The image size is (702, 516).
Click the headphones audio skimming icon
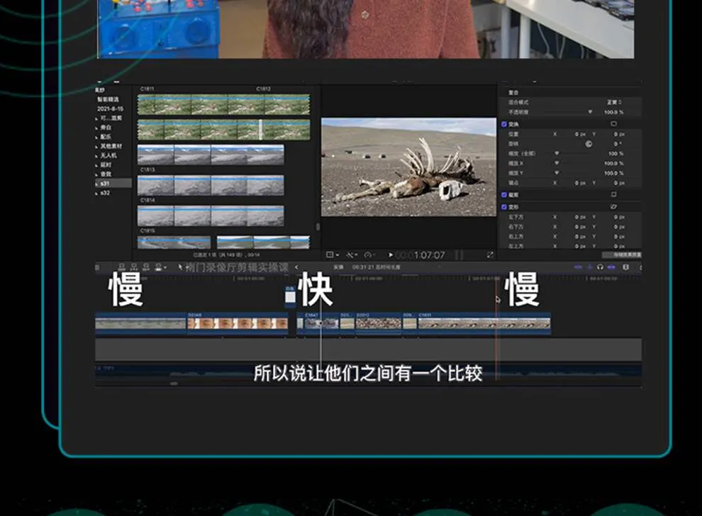600,267
